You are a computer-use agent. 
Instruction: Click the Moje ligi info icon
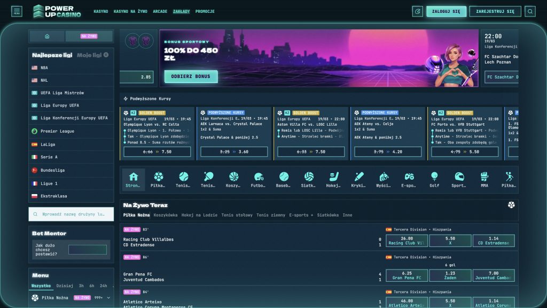(106, 55)
